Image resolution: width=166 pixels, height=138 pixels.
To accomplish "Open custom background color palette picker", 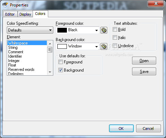I will click(104, 46).
